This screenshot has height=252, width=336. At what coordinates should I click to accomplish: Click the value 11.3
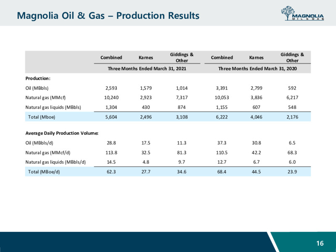(182, 143)
